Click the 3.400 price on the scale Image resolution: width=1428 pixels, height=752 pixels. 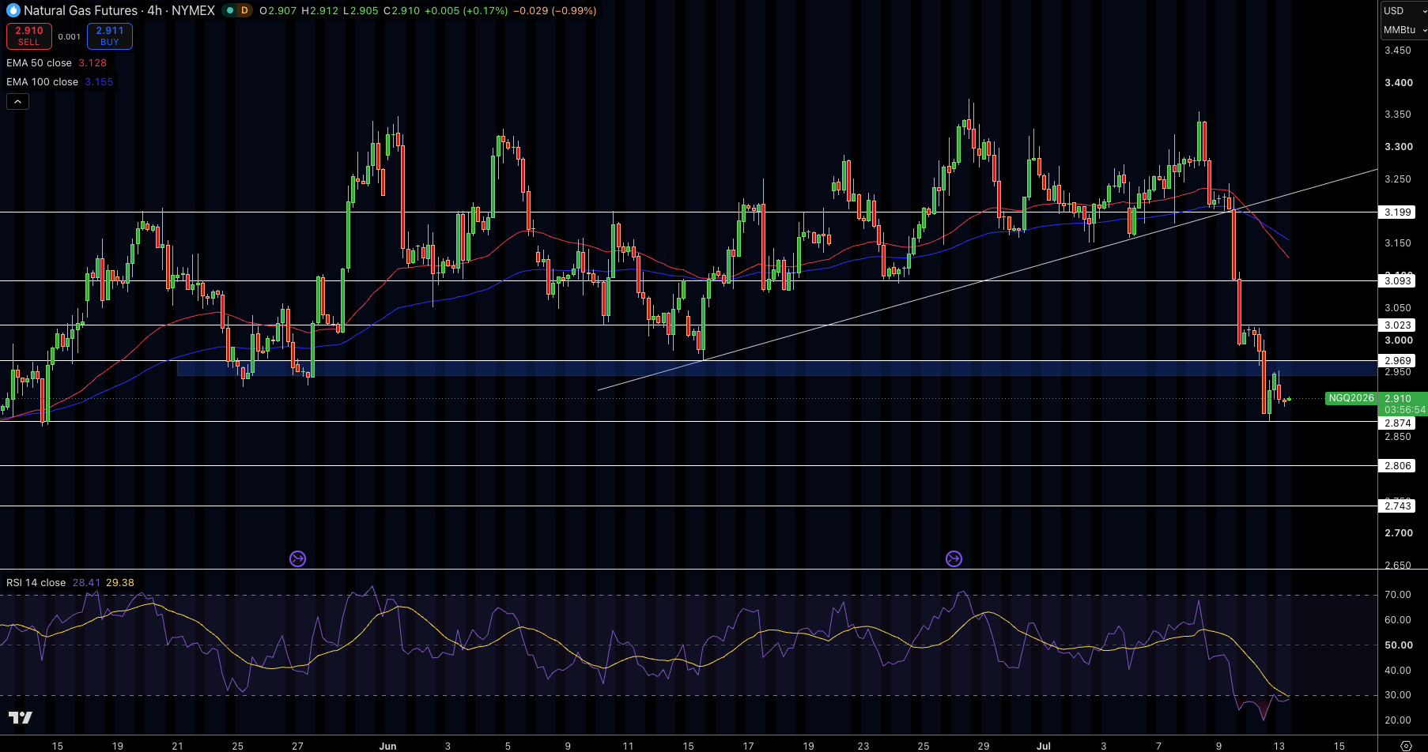[1399, 83]
